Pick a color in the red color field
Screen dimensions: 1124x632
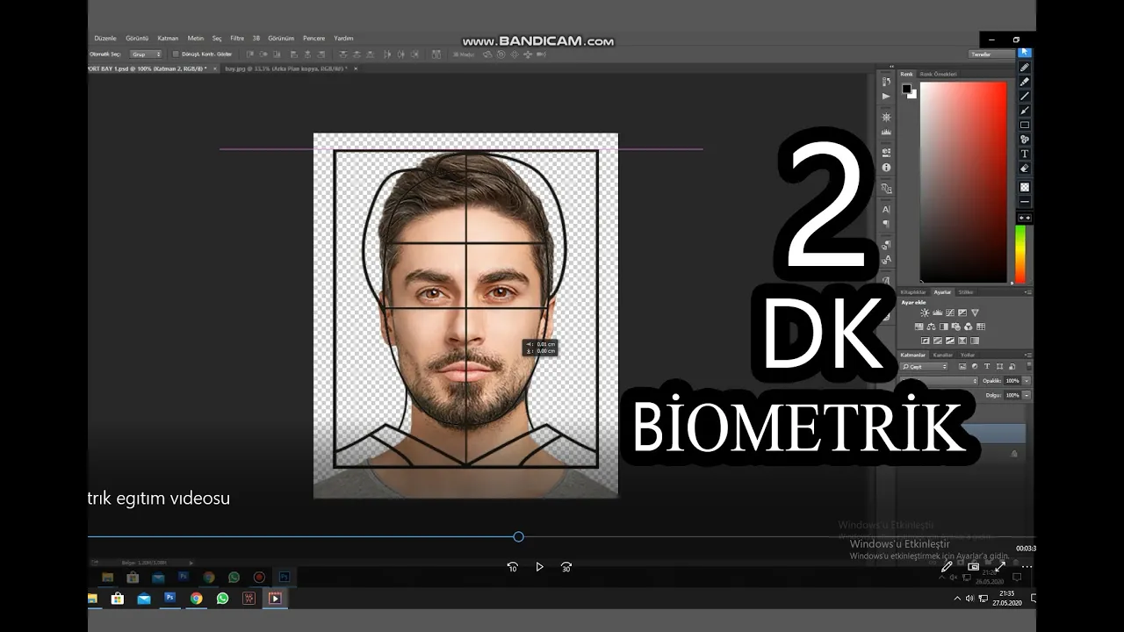(x=963, y=183)
